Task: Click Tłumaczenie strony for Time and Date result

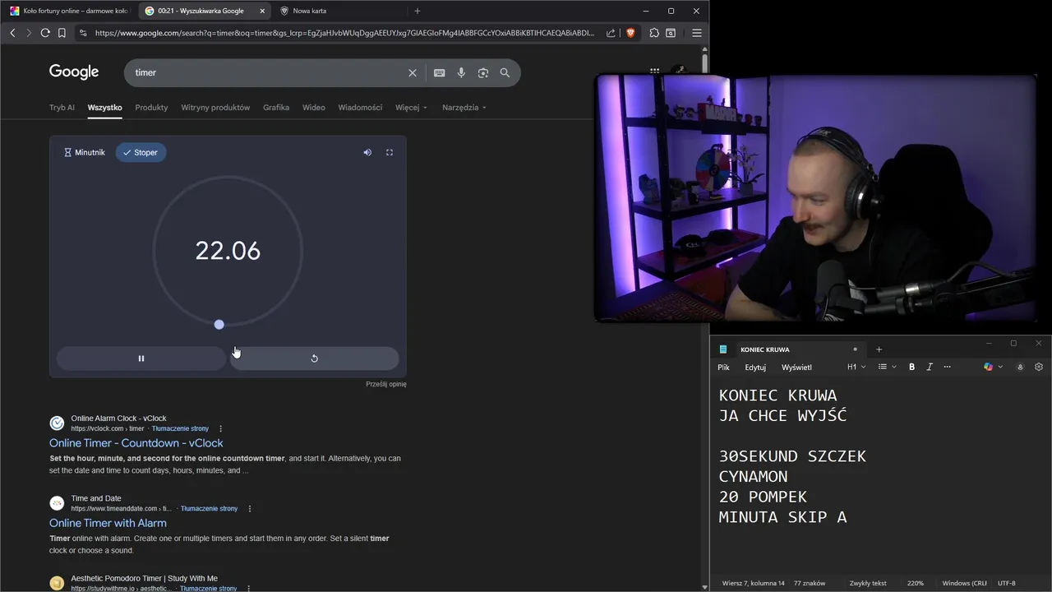Action: click(209, 508)
